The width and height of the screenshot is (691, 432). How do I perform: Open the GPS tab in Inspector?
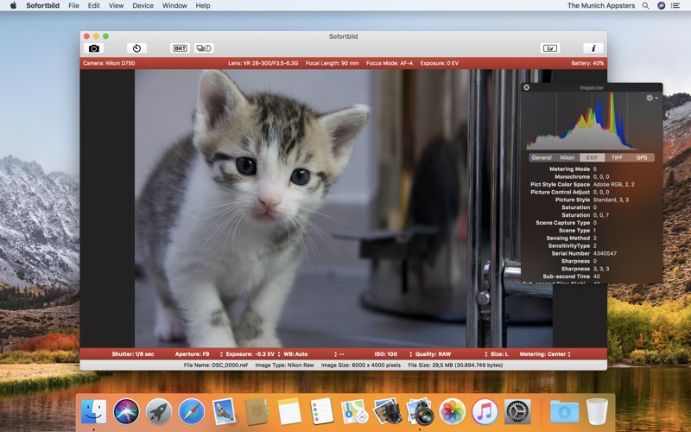tap(642, 157)
